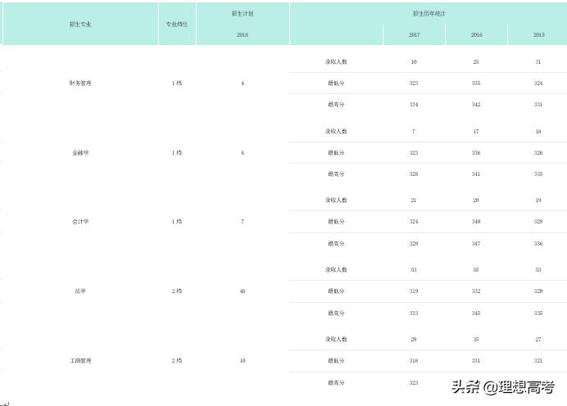This screenshot has height=406, width=567.
Task: Click the 财务管理 major cell
Action: pyautogui.click(x=80, y=83)
